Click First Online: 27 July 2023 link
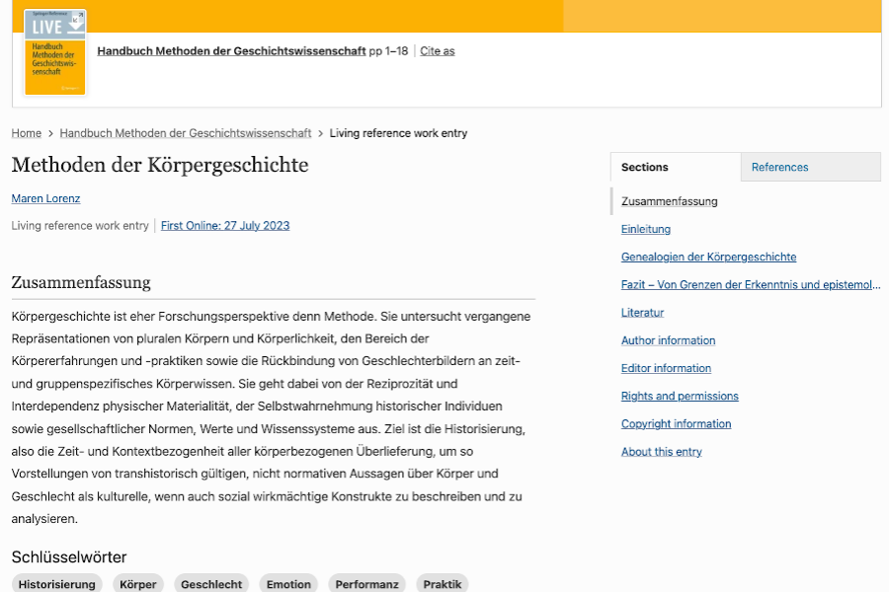This screenshot has width=889, height=592. [x=225, y=226]
